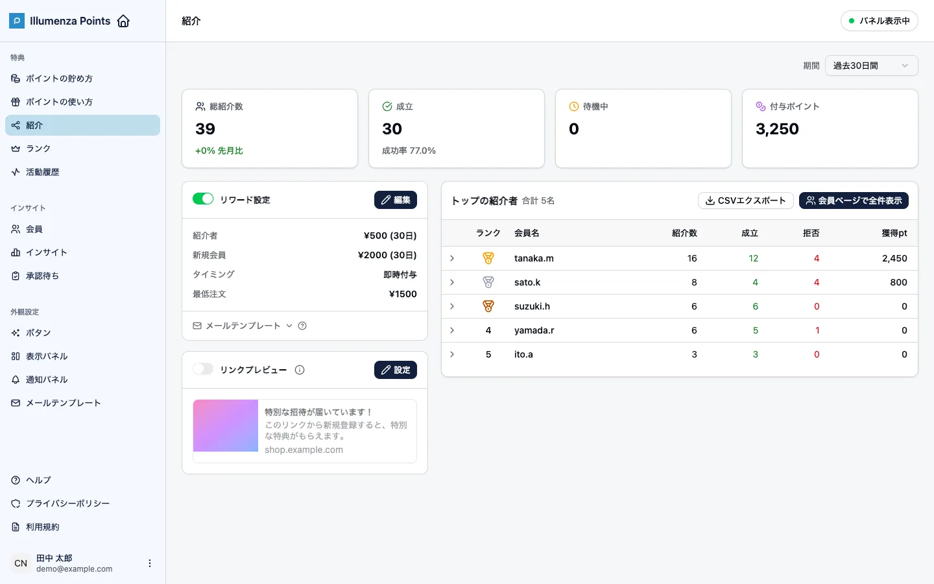Click +0% 先月比 on 総紹介数 card
This screenshot has height=584, width=934.
[x=219, y=151]
